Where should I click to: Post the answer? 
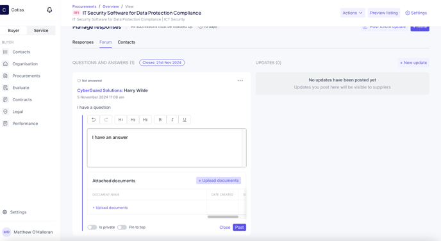239,228
